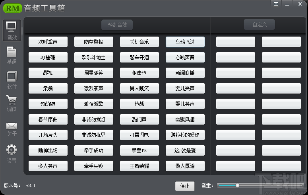Play the 牵手失败 sound effect
308x195 pixels.
pos(94,166)
